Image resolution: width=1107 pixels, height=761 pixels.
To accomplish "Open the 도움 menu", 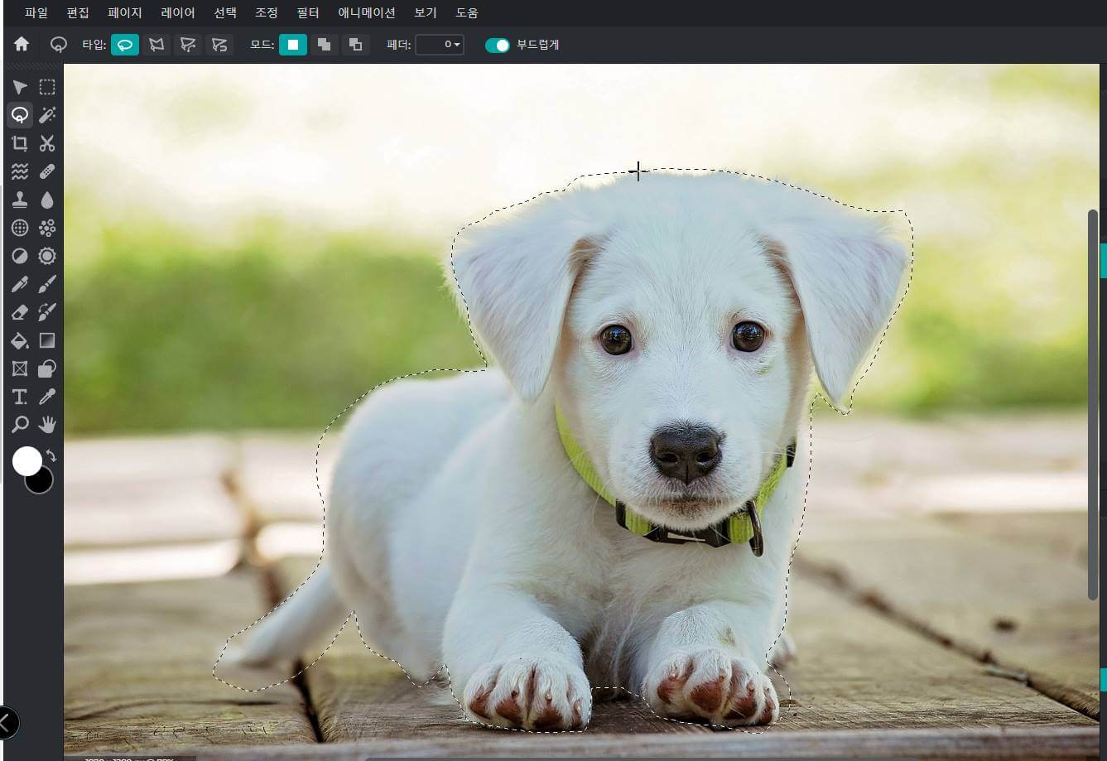I will tap(467, 13).
